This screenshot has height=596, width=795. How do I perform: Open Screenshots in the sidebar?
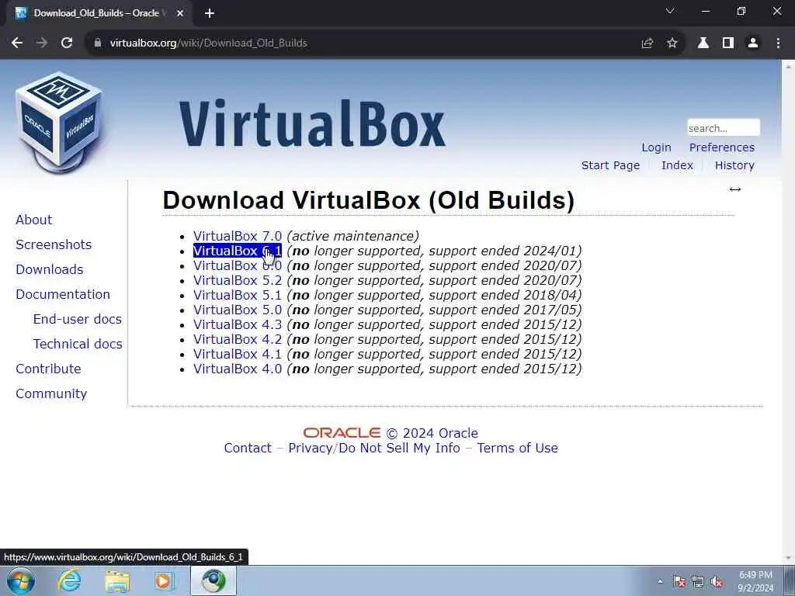[x=54, y=244]
